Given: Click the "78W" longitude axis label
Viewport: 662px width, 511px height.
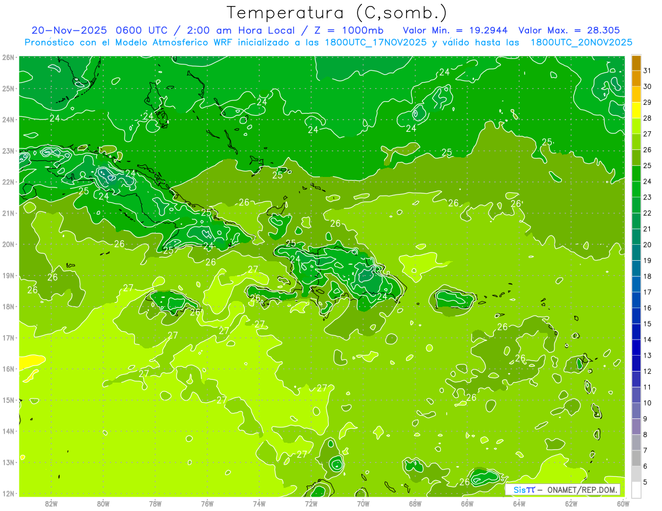Looking at the screenshot, I should [x=155, y=503].
